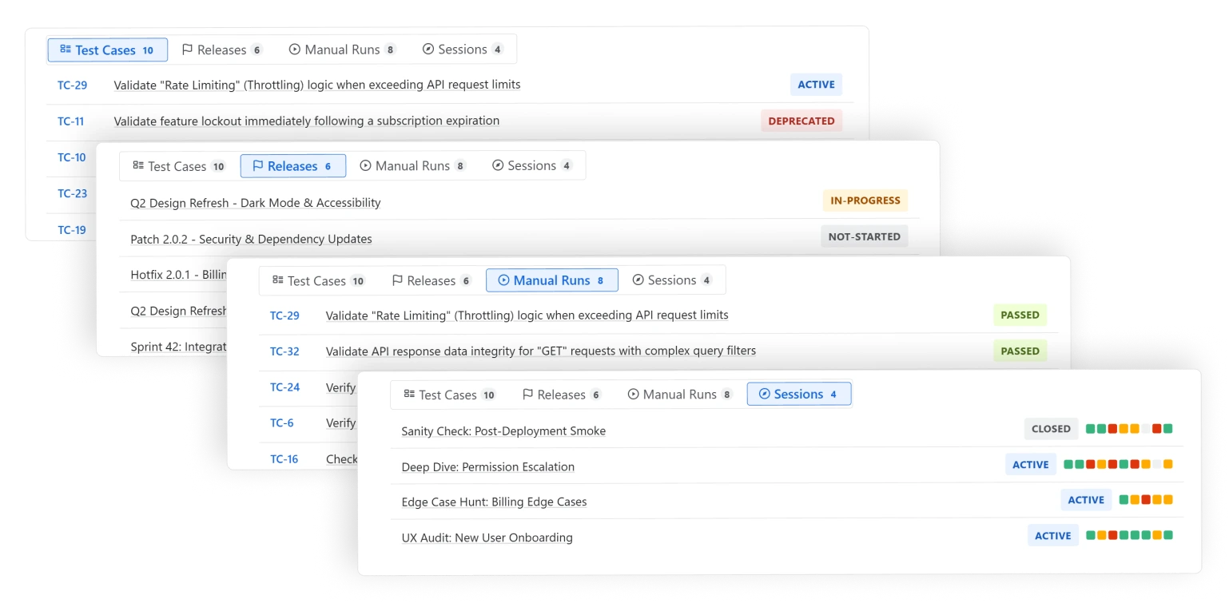Click the active Manual Runs tab in its panel
The width and height of the screenshot is (1229, 603).
point(552,280)
